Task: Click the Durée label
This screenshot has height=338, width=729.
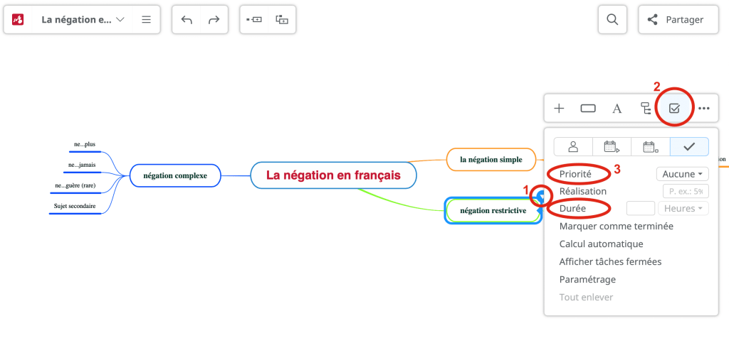Action: tap(572, 209)
